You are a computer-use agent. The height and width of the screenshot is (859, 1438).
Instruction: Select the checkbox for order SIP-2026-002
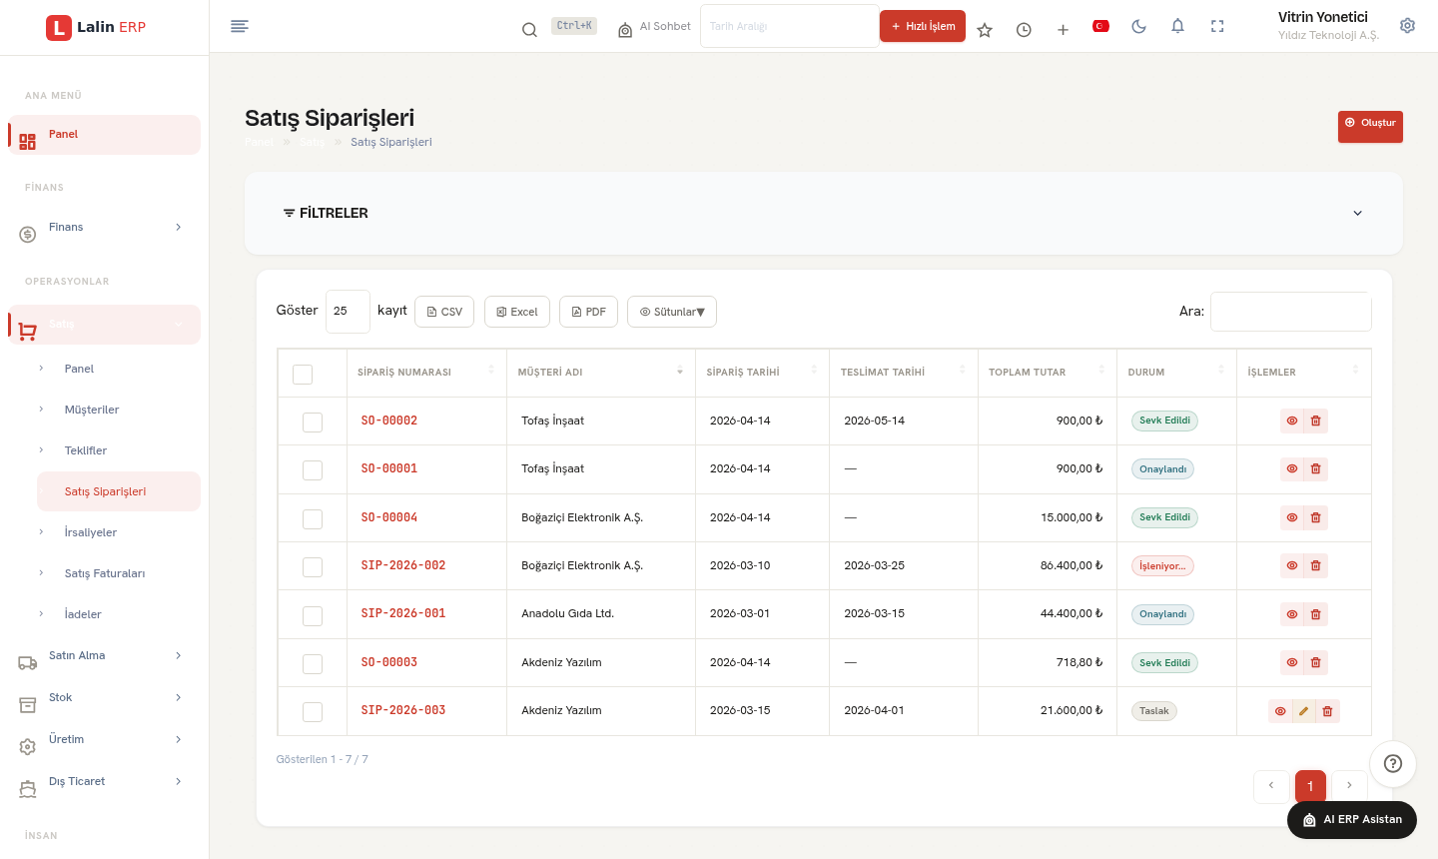point(313,566)
